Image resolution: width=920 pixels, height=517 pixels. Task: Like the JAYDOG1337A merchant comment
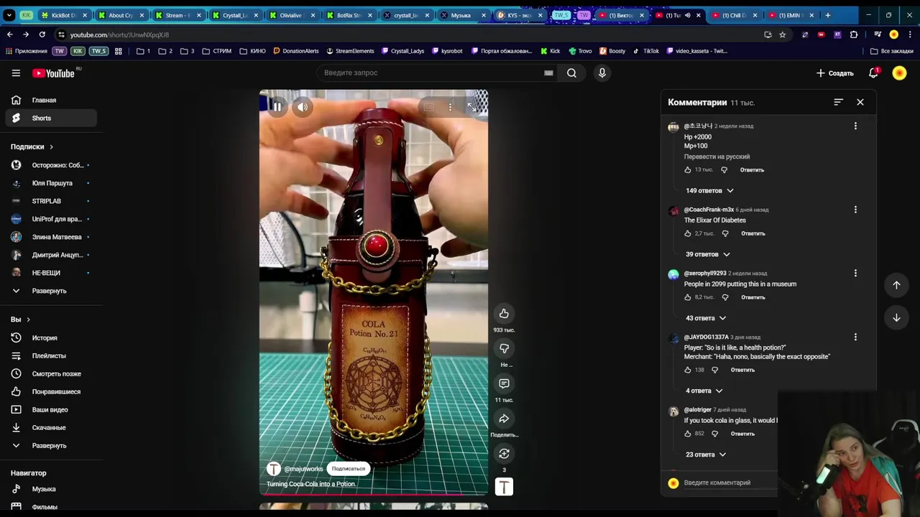pos(688,370)
